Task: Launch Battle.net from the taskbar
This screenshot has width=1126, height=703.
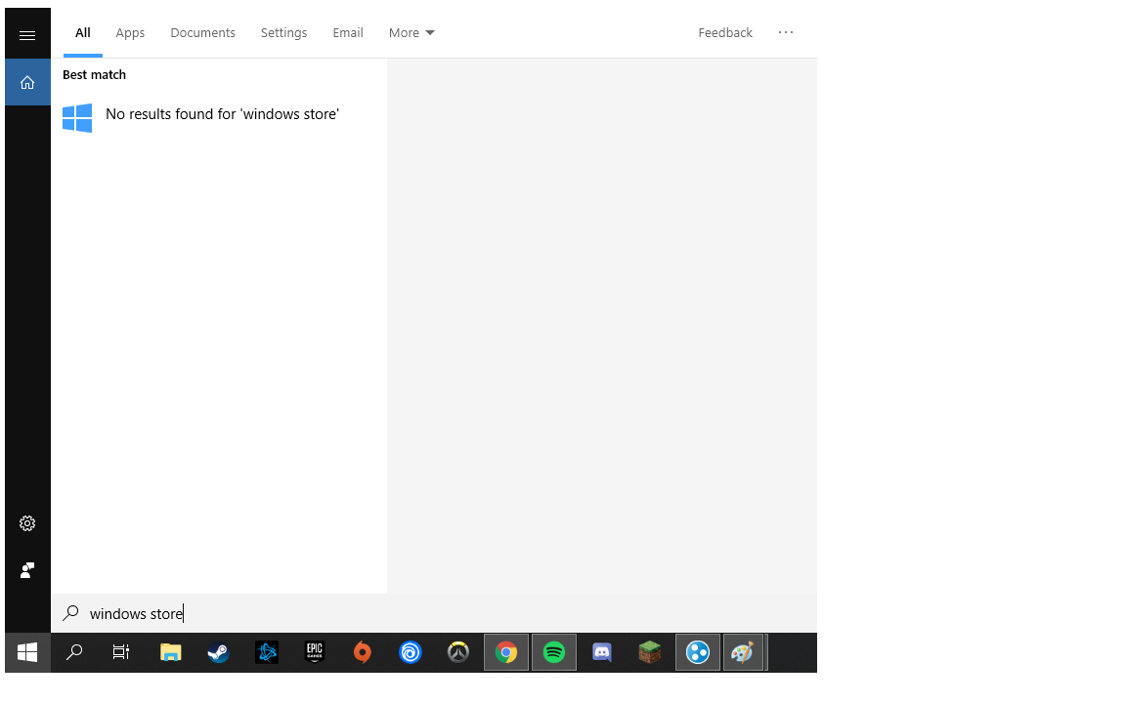Action: [267, 653]
